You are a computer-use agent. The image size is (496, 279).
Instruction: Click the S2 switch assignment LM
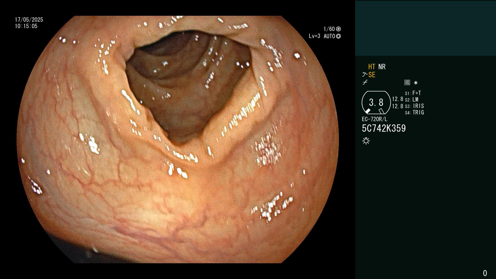click(x=412, y=99)
